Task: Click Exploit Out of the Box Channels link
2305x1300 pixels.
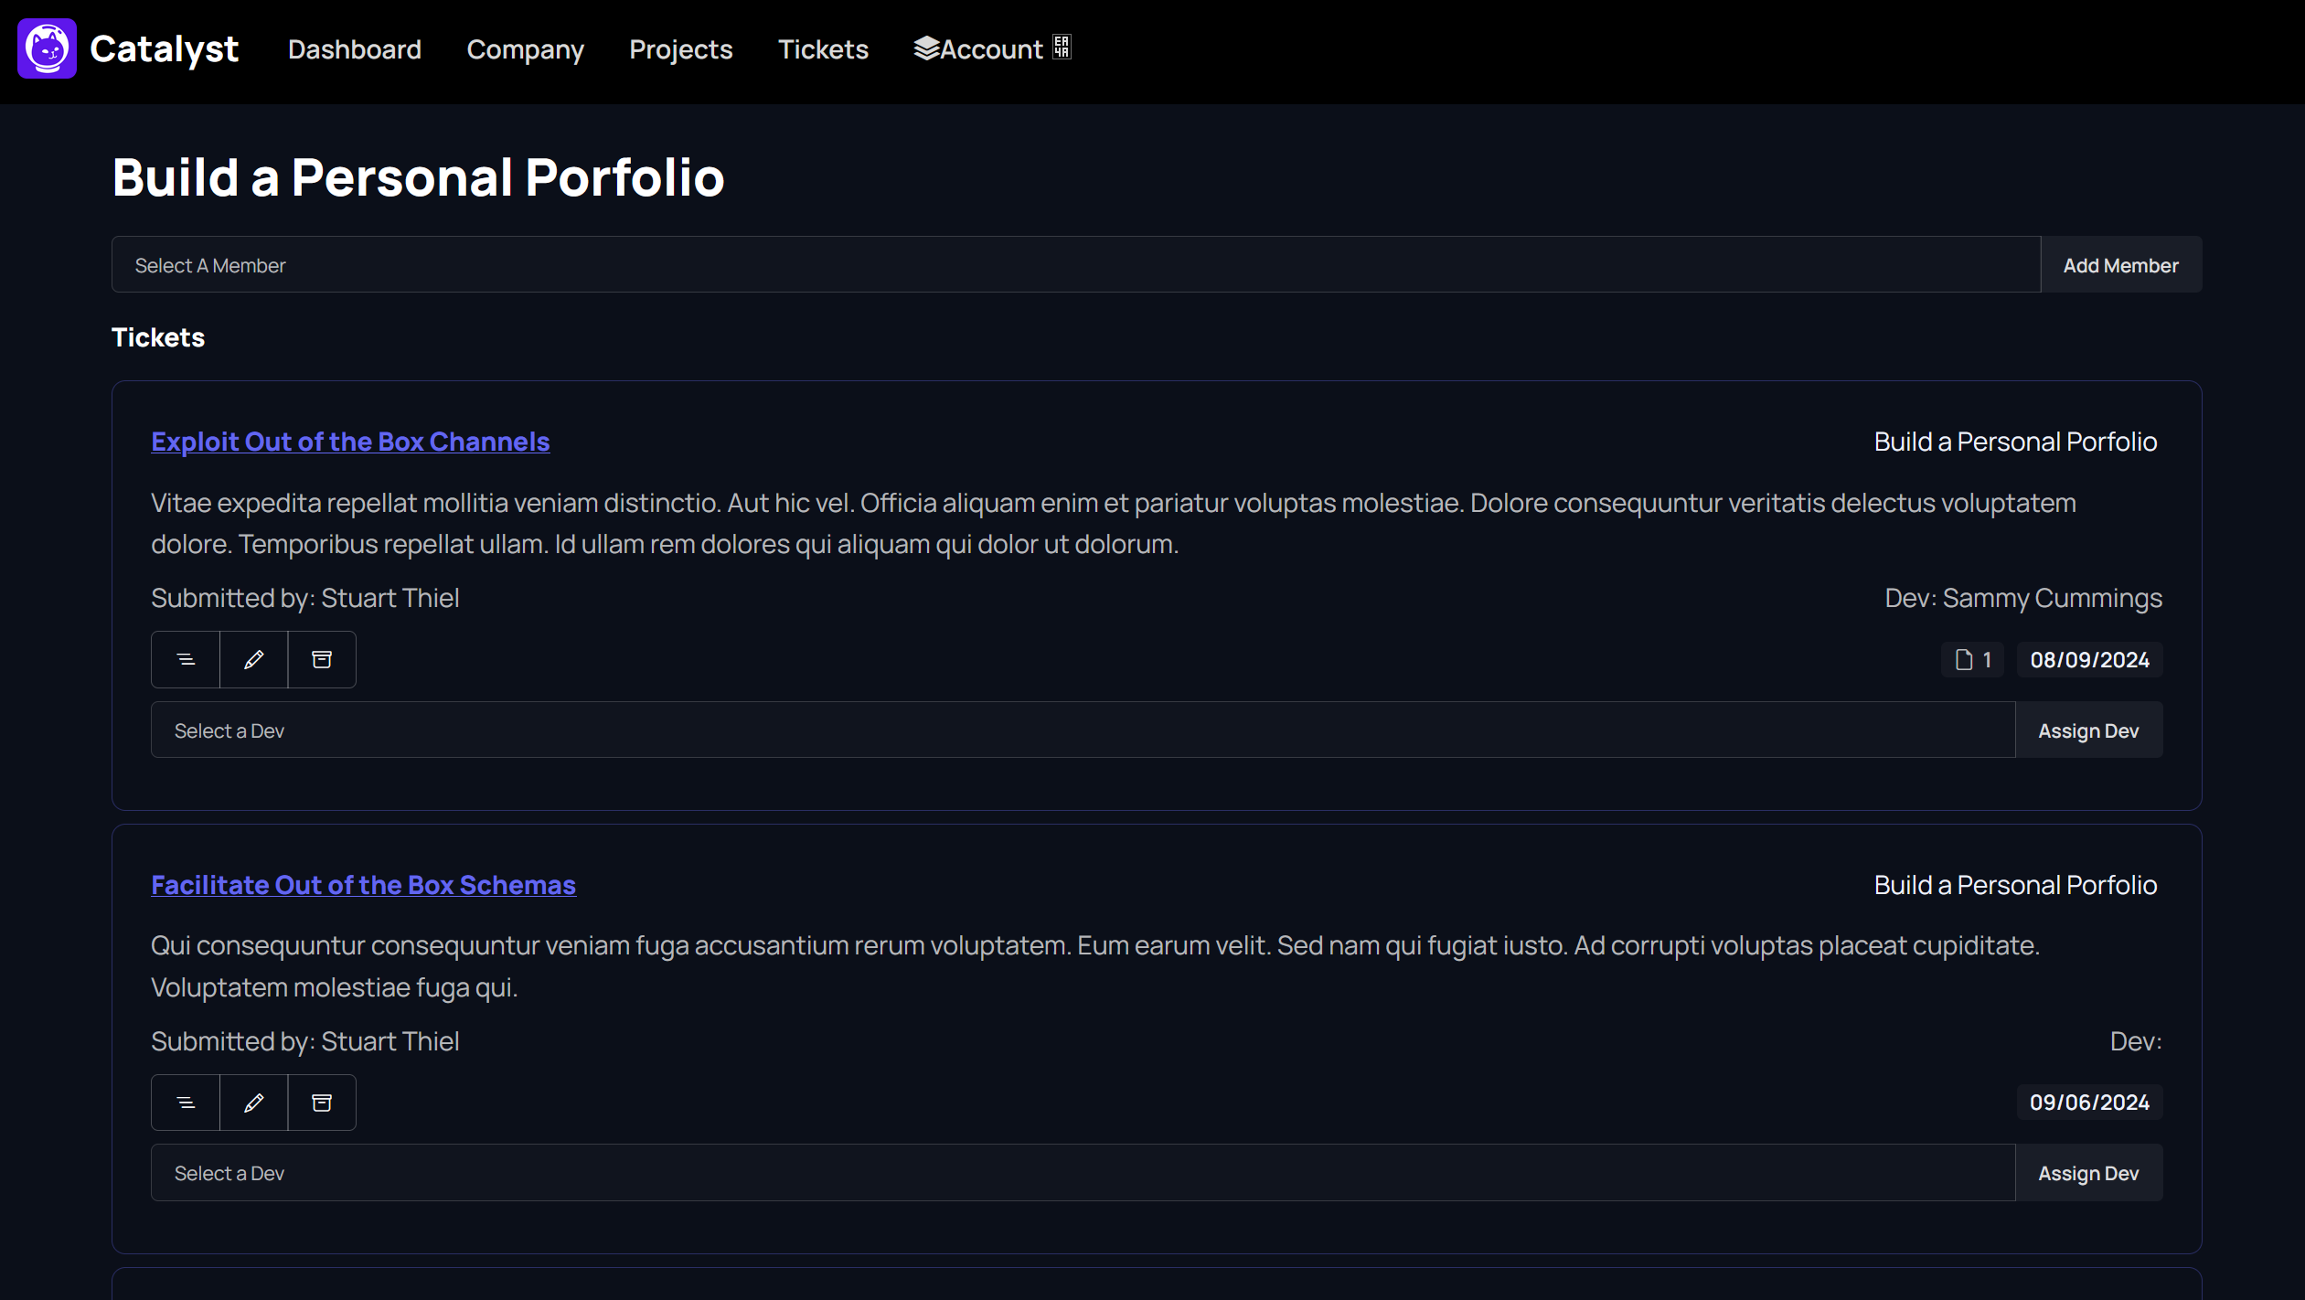Action: 350,441
